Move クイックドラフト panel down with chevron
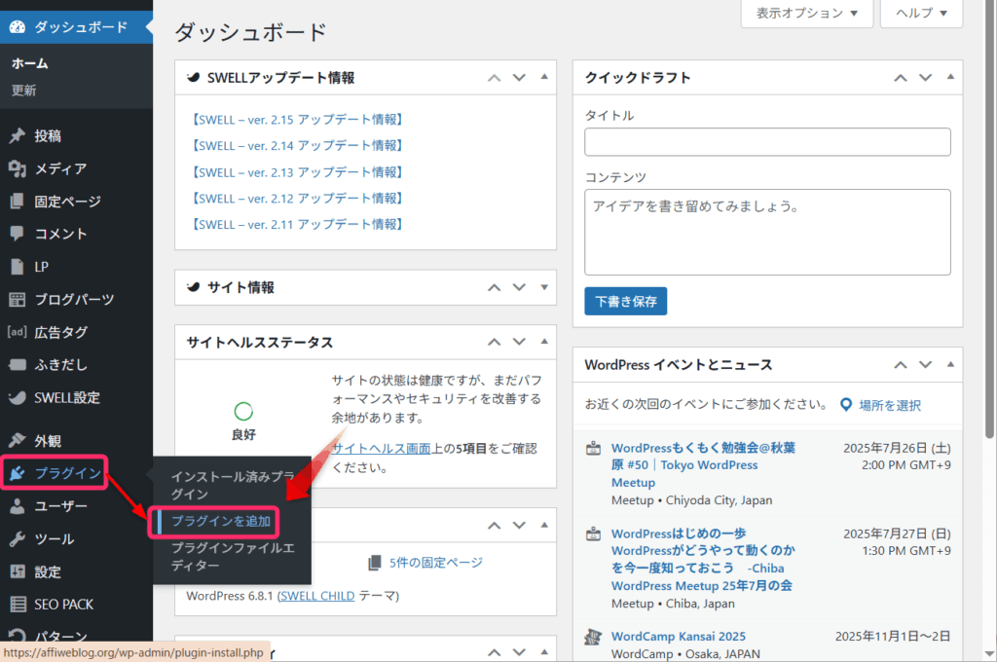Image resolution: width=997 pixels, height=662 pixels. [926, 78]
